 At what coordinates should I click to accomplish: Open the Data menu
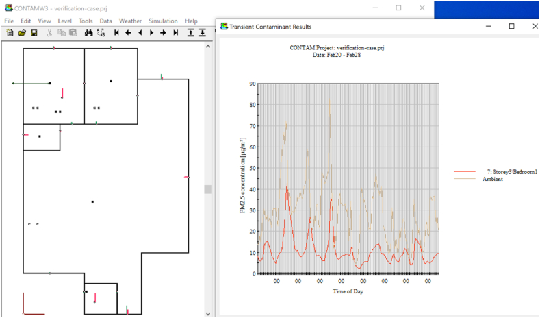click(105, 21)
